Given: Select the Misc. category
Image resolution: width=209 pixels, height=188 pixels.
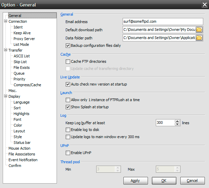Looking at the screenshot, I should click(x=13, y=91).
